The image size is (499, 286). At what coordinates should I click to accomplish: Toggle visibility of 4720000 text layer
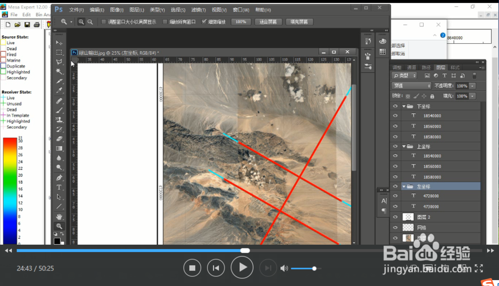[x=395, y=196]
